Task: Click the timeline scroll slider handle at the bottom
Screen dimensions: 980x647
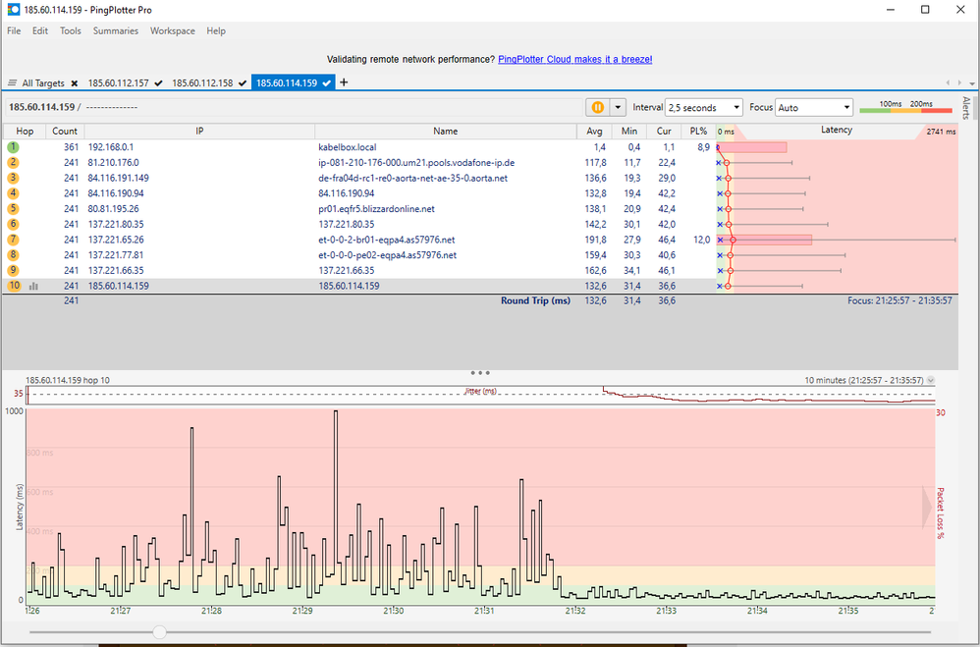Action: coord(159,632)
